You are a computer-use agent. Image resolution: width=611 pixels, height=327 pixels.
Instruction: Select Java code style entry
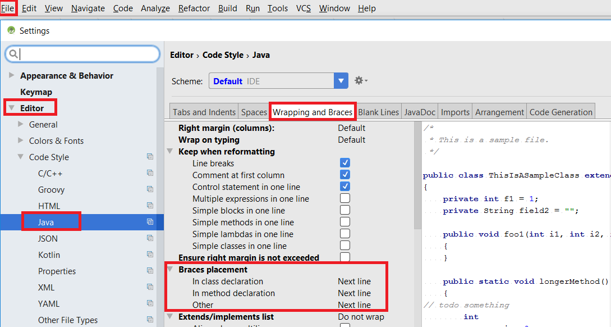(x=46, y=222)
